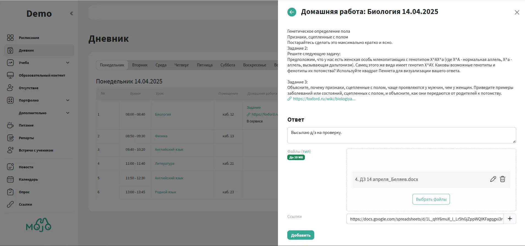Add the link with plus icon
Screen dimensions: 525x246
pos(510,219)
